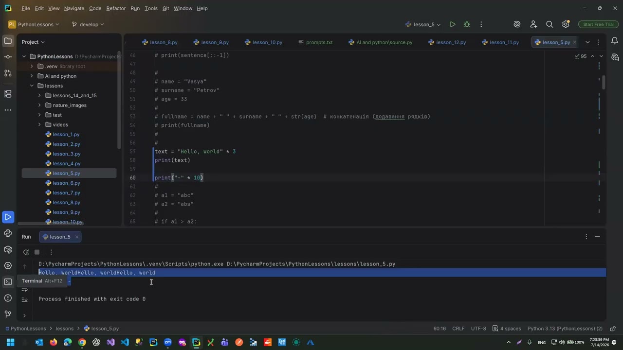Screen dimensions: 623x350
Task: Collapse the PythonLessons root folder
Action: [24, 56]
